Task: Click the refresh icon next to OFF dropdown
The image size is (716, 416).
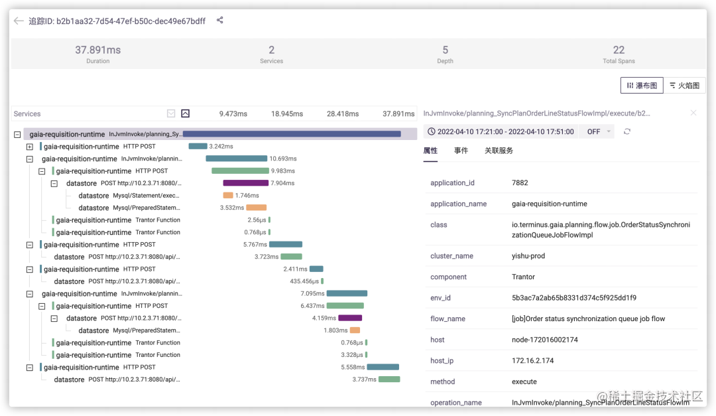Action: (627, 131)
